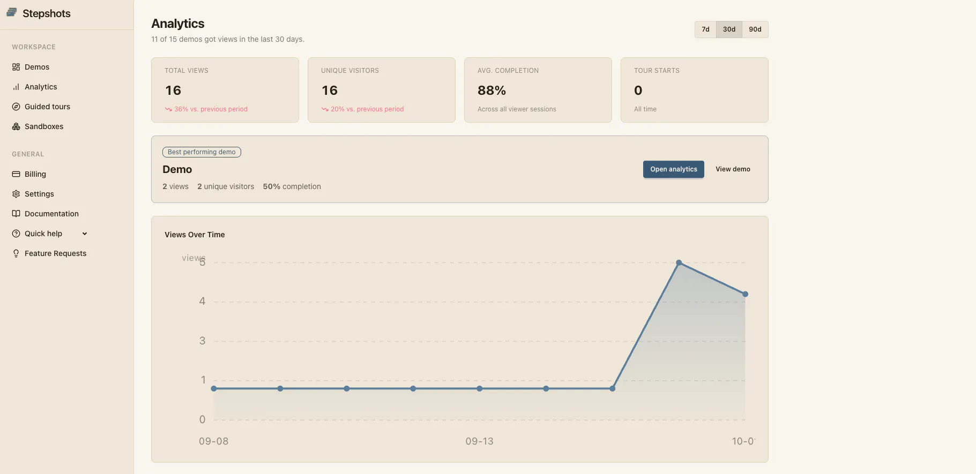Switch the range to 7d
The image size is (976, 474).
pos(705,29)
